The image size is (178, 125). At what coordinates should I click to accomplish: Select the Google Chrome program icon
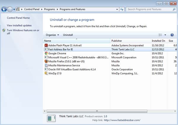[x=46, y=53]
